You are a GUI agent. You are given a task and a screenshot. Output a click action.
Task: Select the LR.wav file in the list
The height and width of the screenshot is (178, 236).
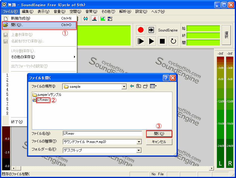point(43,100)
